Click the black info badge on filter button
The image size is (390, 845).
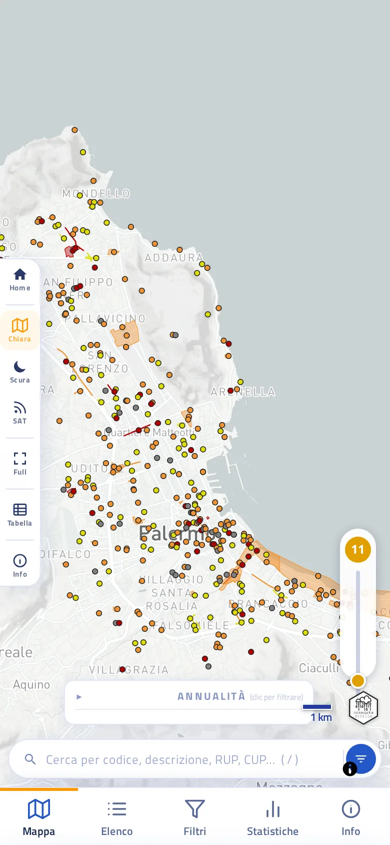(x=350, y=769)
